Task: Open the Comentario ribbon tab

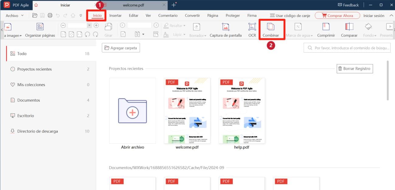Action: click(x=168, y=16)
